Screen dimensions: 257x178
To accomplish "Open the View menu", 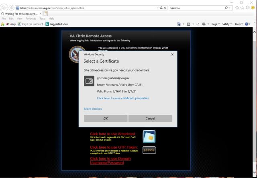I will pyautogui.click(x=20, y=18).
